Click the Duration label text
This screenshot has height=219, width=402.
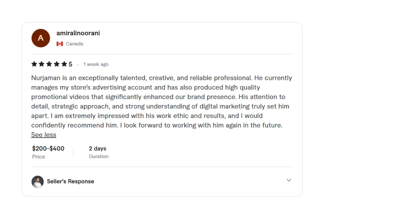click(x=99, y=156)
